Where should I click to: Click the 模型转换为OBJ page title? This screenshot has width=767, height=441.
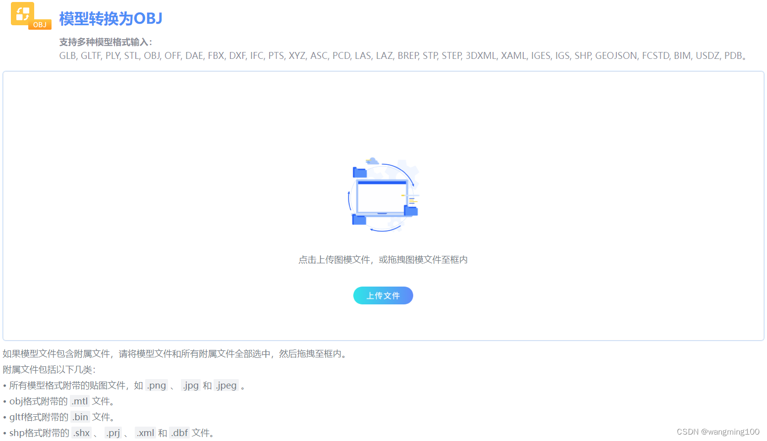pyautogui.click(x=110, y=19)
